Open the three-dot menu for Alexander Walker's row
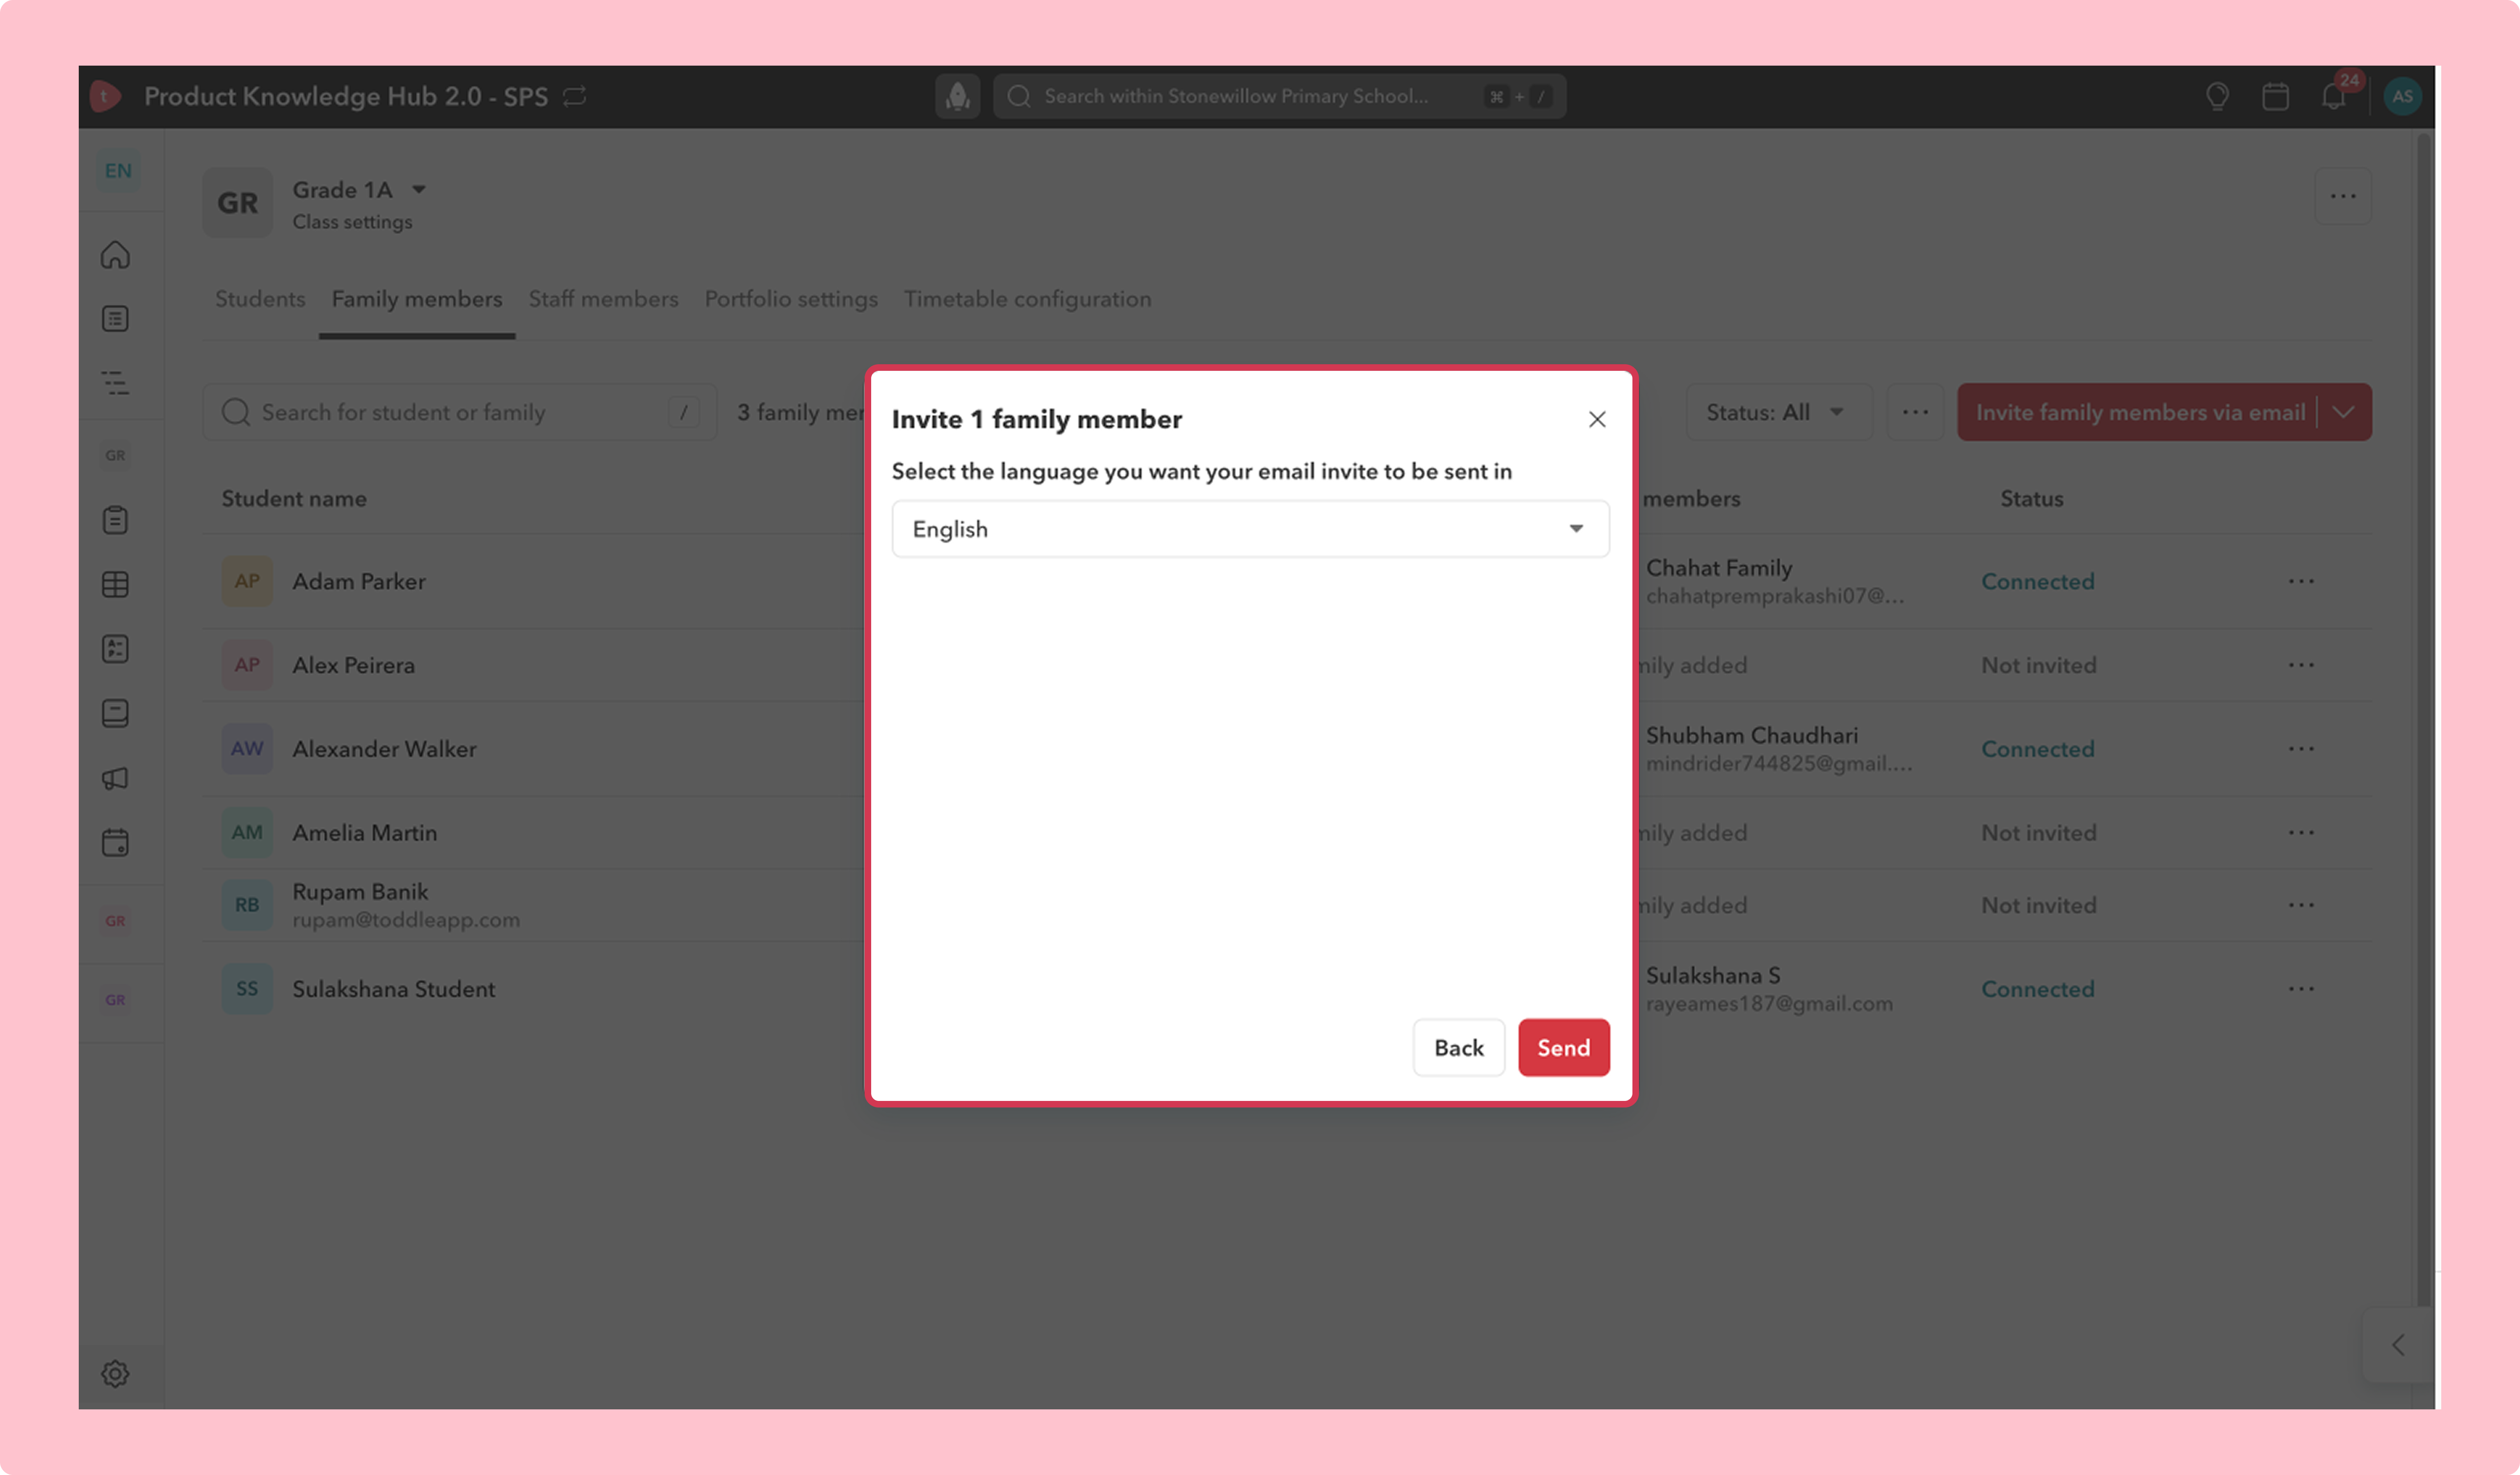This screenshot has width=2520, height=1475. tap(2301, 749)
